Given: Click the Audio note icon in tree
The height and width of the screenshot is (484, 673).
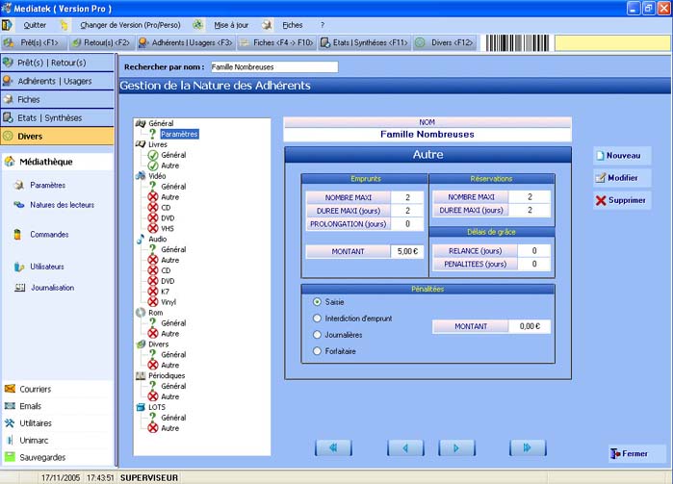Looking at the screenshot, I should point(141,239).
